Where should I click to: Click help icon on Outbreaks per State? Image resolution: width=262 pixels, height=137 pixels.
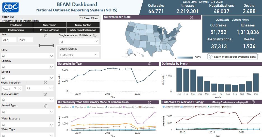click(192, 17)
